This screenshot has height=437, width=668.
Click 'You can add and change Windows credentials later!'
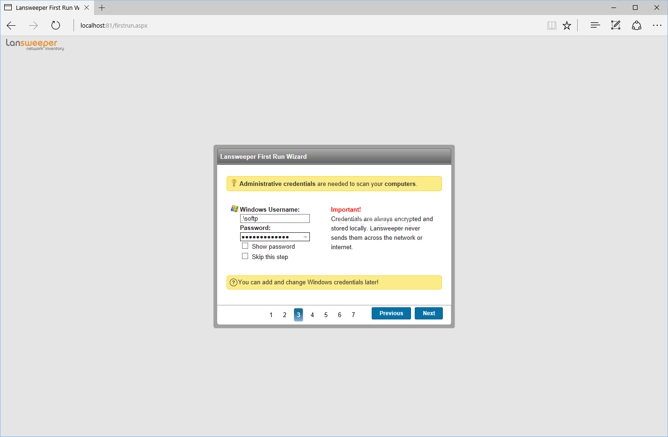coord(308,282)
